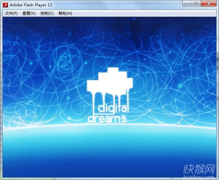Open the 文件(F) menu

(x=11, y=13)
